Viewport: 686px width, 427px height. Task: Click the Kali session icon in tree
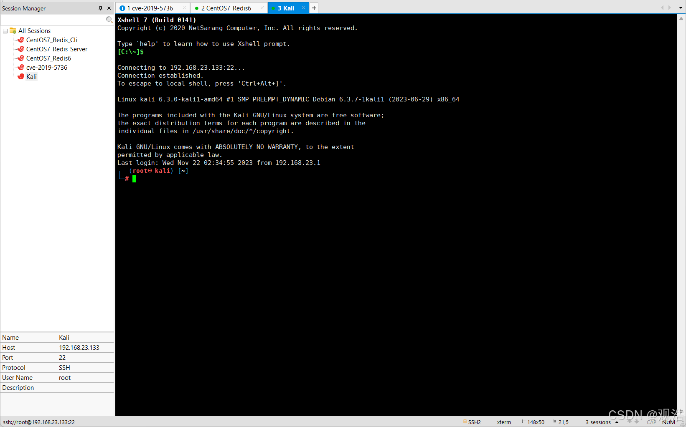21,76
